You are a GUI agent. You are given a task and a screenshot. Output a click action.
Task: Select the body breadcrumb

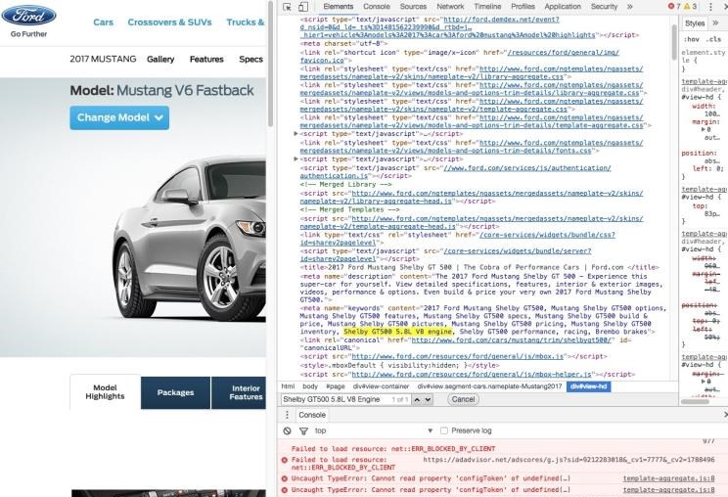click(310, 386)
